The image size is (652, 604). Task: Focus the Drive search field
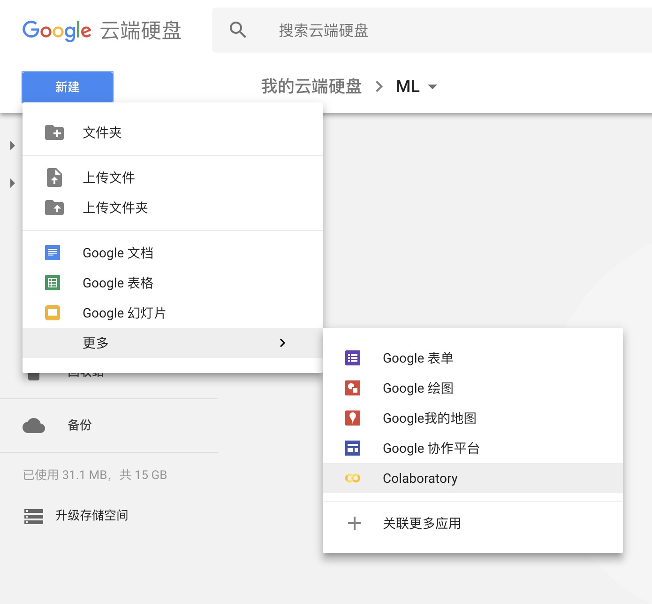coord(432,30)
